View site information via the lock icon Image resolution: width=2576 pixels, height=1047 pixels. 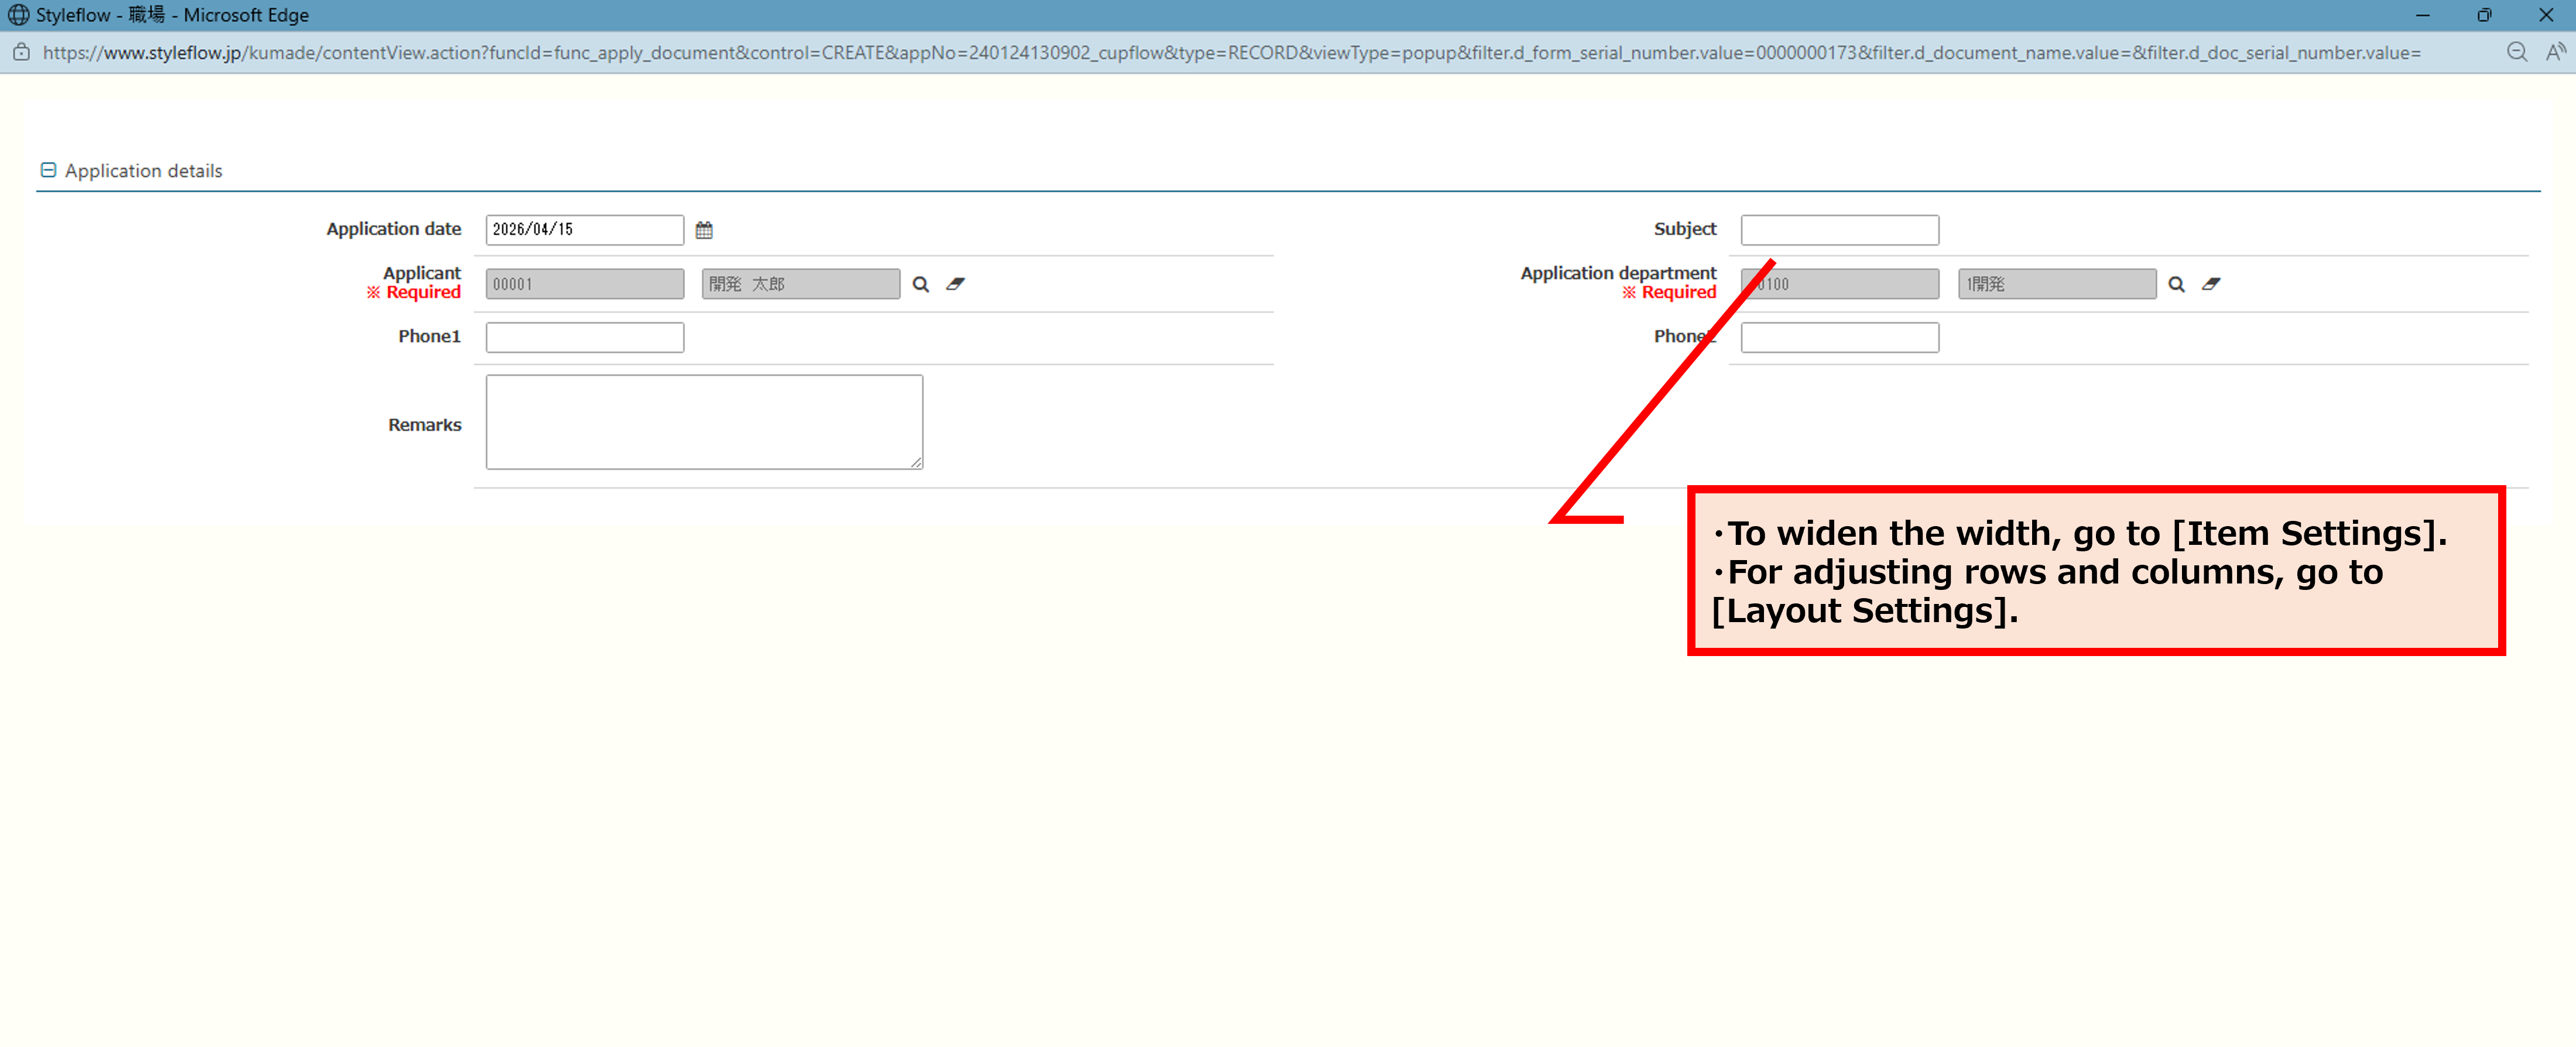click(21, 53)
